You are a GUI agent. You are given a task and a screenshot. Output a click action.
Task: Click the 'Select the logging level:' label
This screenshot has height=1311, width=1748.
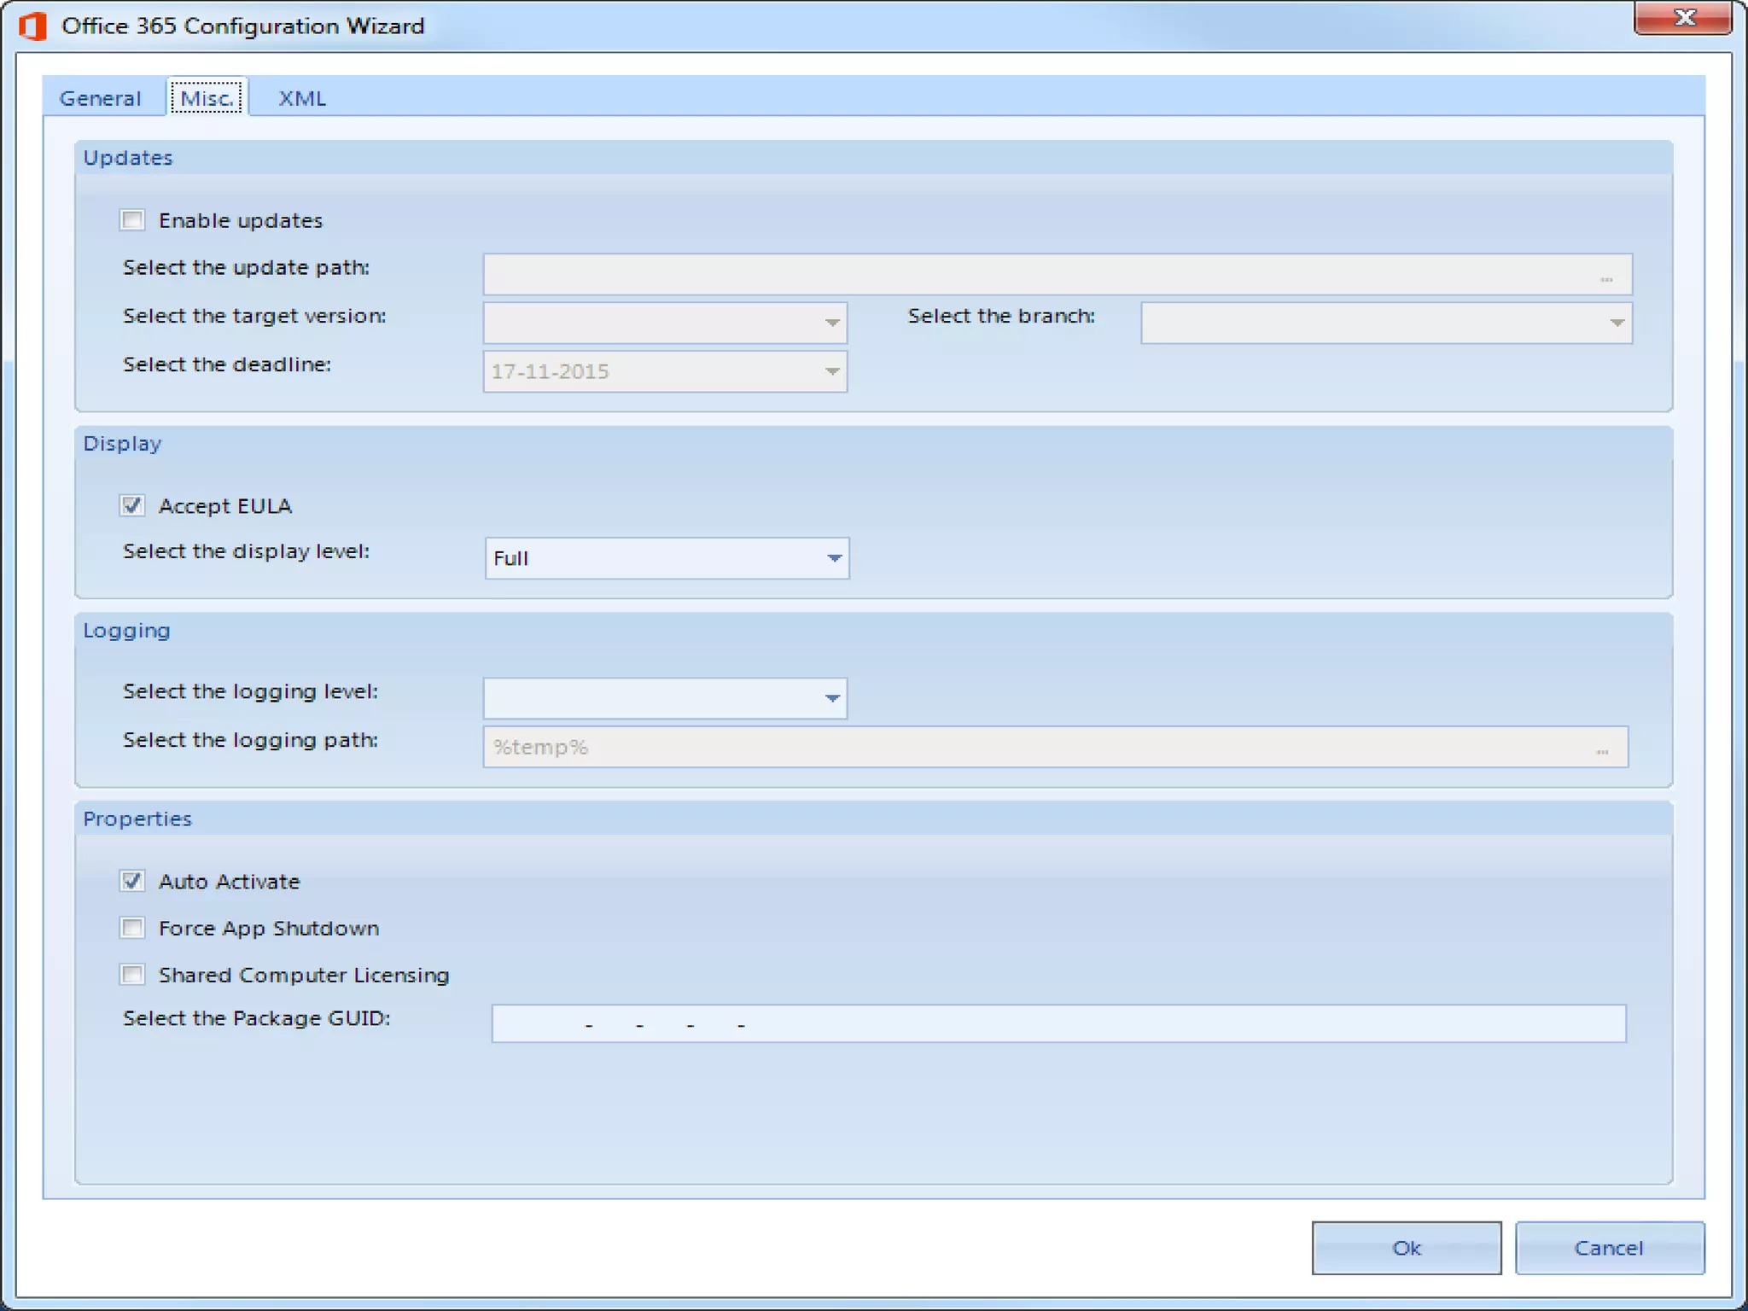251,691
